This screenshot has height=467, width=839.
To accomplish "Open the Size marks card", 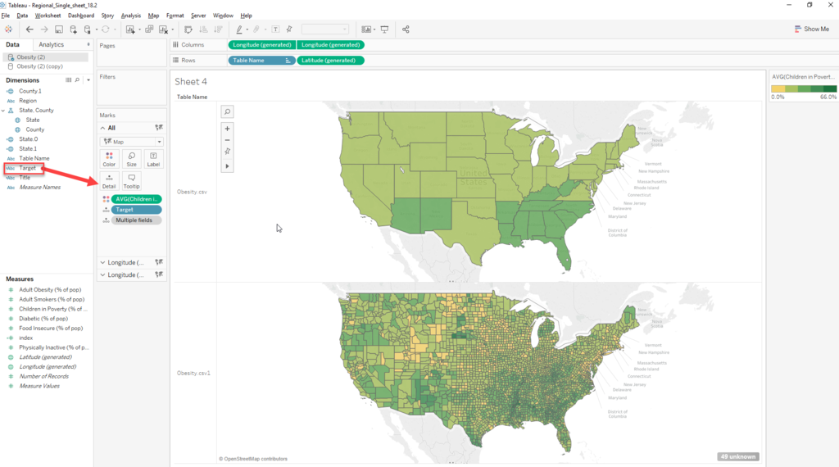I will coord(132,159).
